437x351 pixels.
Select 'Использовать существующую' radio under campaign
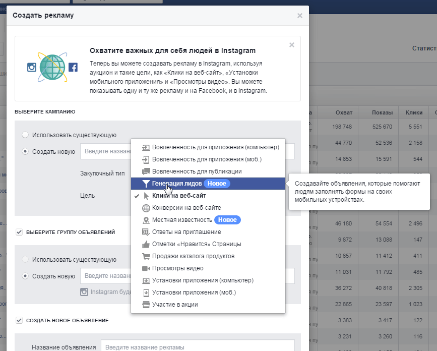coord(25,135)
